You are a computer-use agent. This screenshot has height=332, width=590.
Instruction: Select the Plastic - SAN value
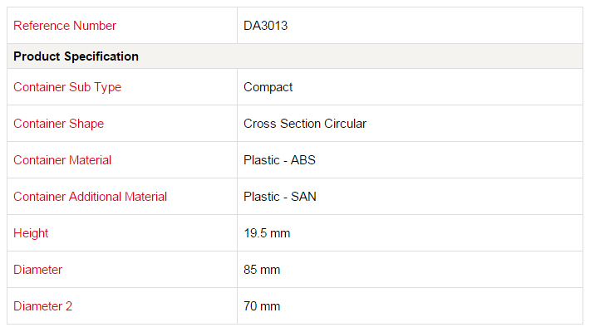click(x=280, y=197)
